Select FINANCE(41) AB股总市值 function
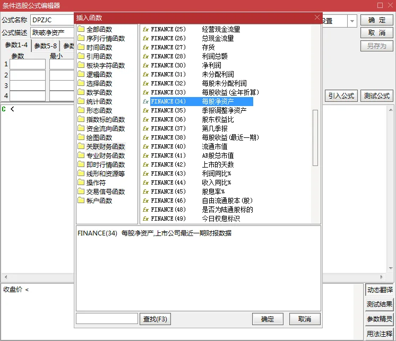 pyautogui.click(x=192, y=155)
